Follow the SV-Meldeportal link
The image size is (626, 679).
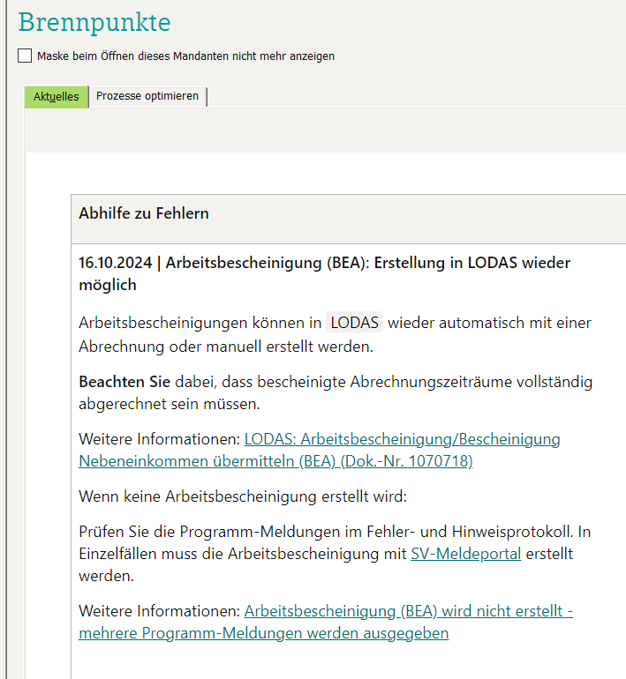465,554
